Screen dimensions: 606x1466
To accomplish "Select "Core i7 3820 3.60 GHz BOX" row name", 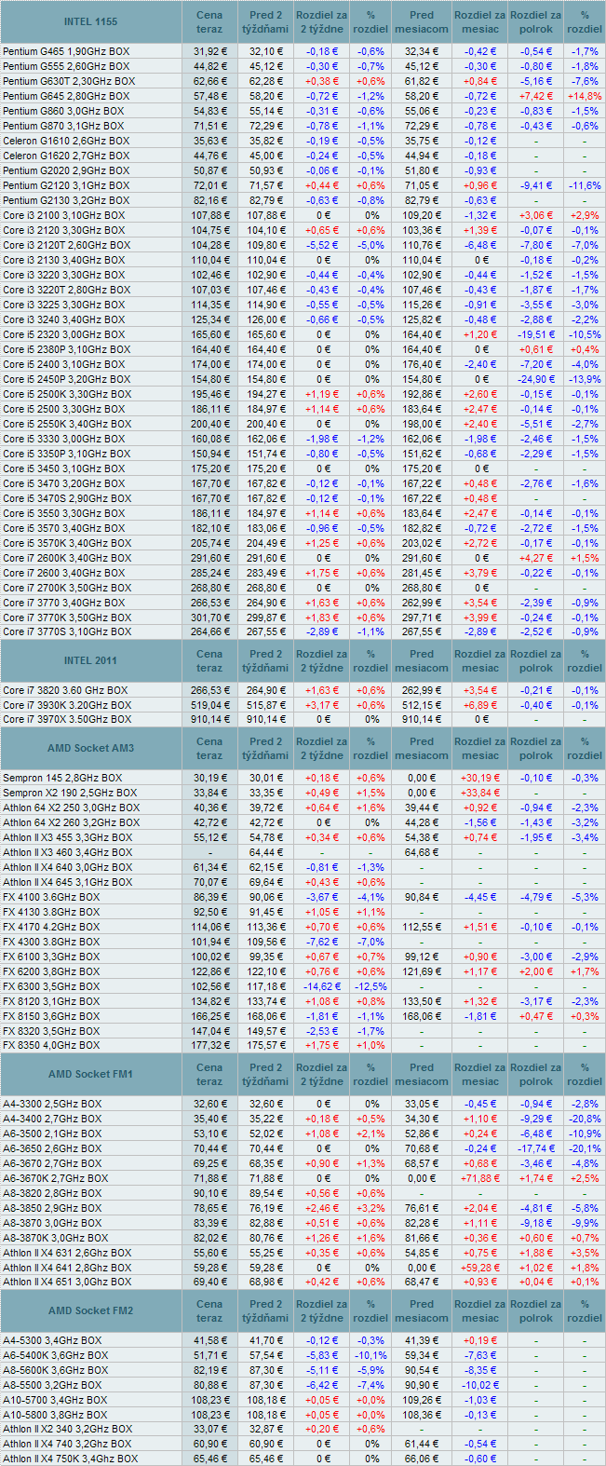I will pos(65,690).
